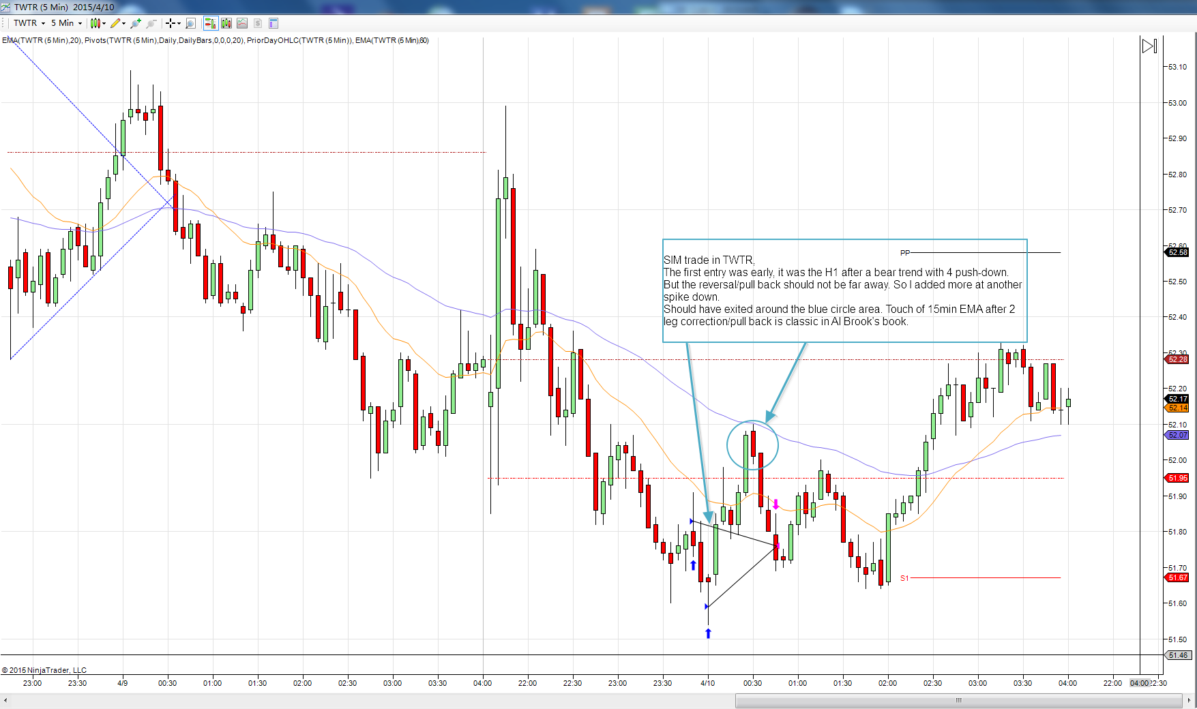Click the zoom in magnifier icon
The height and width of the screenshot is (709, 1197).
point(136,23)
